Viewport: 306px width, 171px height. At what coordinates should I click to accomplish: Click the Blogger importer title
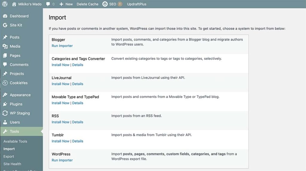coord(58,40)
